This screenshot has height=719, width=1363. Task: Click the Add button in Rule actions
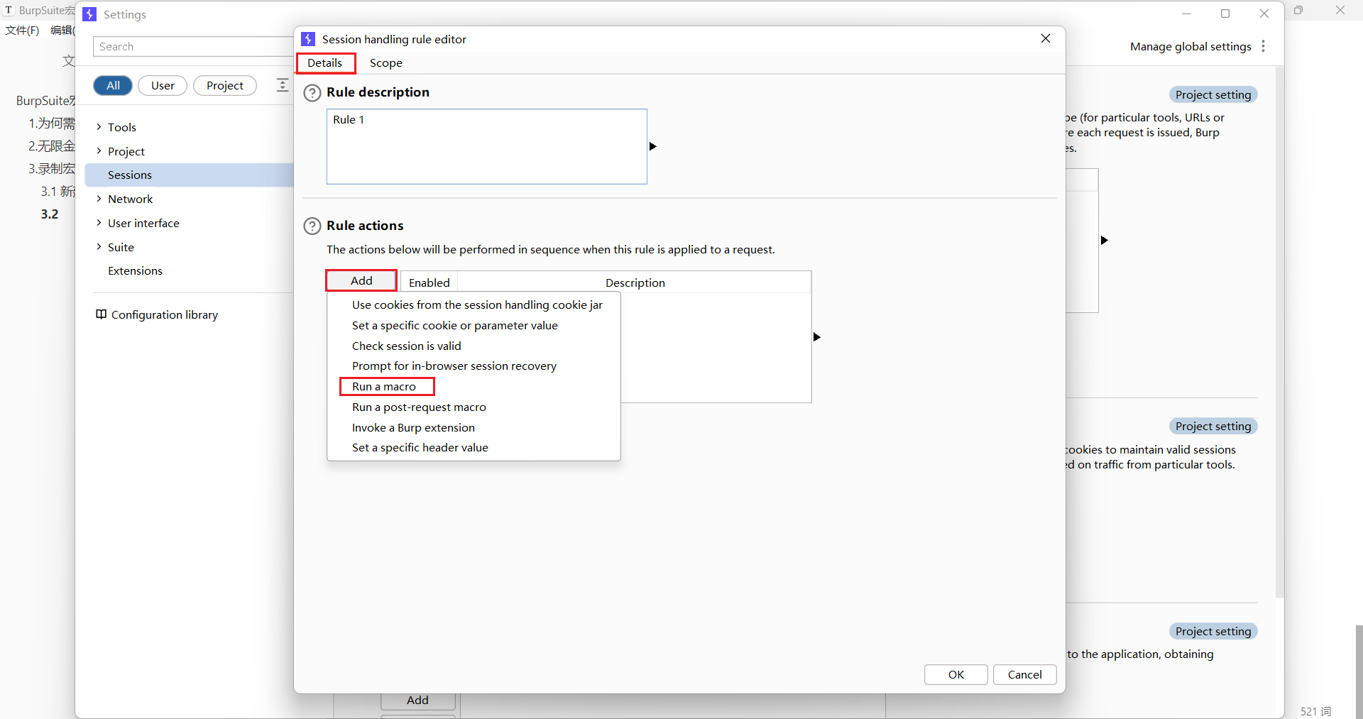(x=361, y=281)
